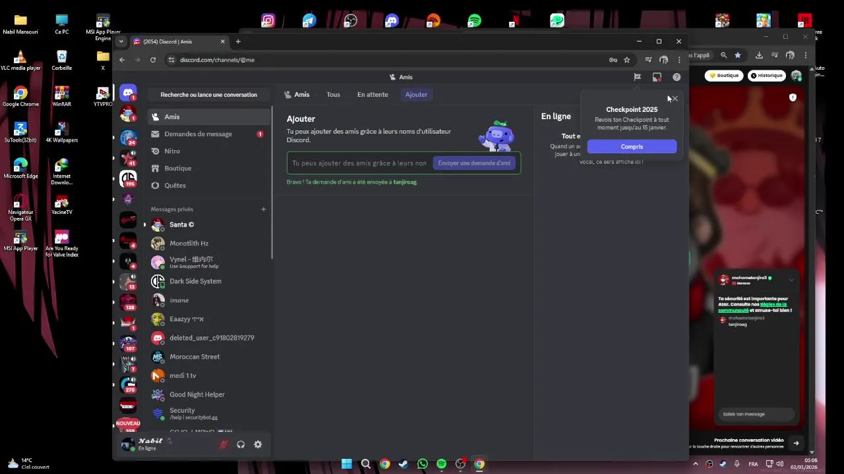Open conversation with medi 1 tv
This screenshot has width=844, height=474.
[x=208, y=376]
